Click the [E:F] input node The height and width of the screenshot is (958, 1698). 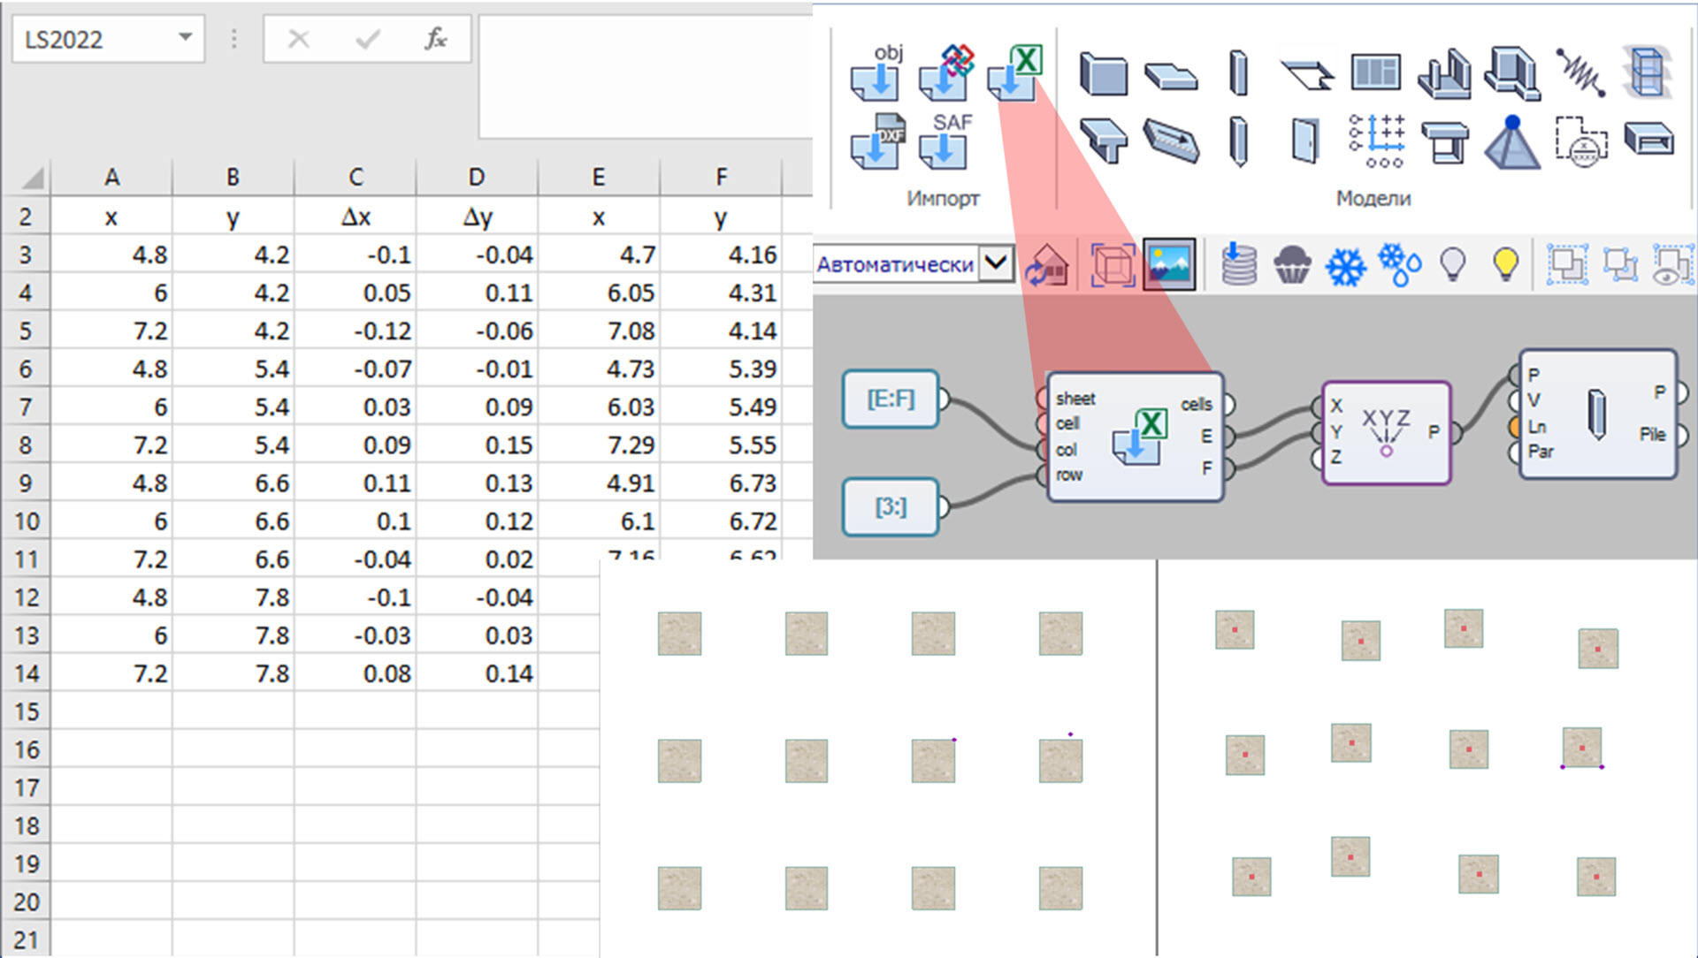coord(890,399)
